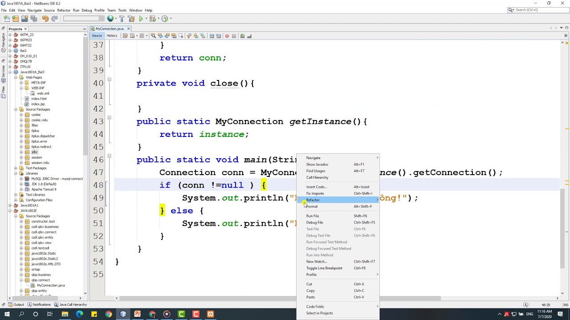Click the Undo arrow icon
Viewport: 570px width, 320px height.
(x=45, y=19)
